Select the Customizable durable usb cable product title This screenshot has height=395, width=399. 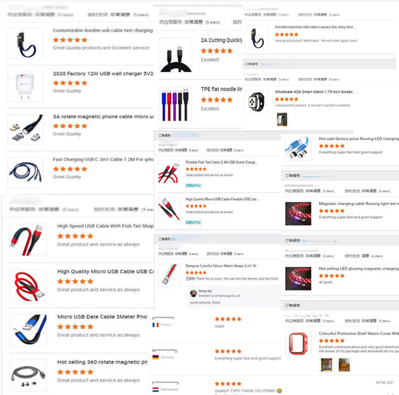click(x=103, y=30)
